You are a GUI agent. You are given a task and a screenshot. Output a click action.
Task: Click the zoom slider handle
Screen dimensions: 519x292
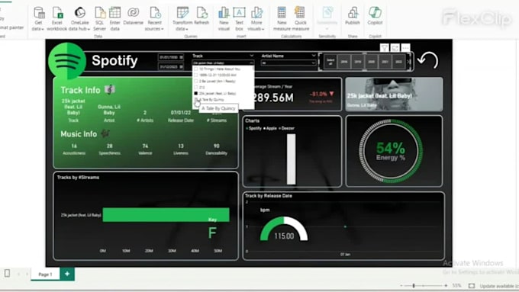click(x=414, y=285)
